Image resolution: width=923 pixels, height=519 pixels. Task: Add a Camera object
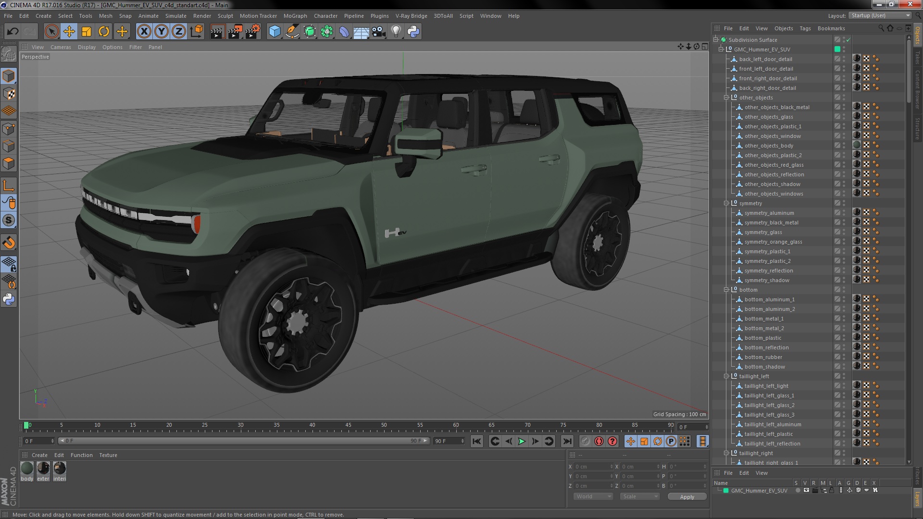pos(379,32)
